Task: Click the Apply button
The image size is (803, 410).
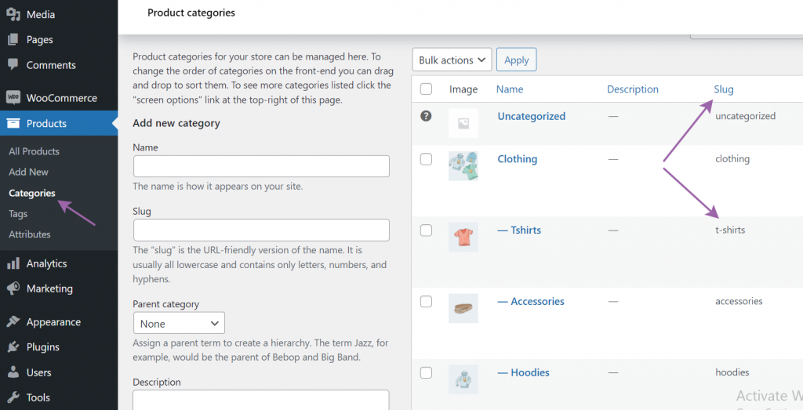Action: [x=516, y=60]
